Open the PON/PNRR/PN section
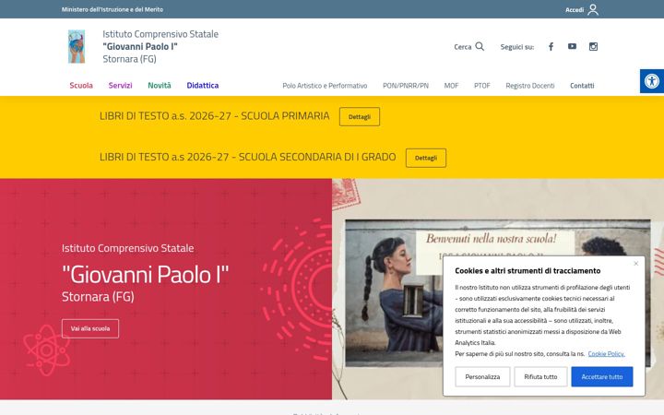664x415 pixels. point(406,86)
